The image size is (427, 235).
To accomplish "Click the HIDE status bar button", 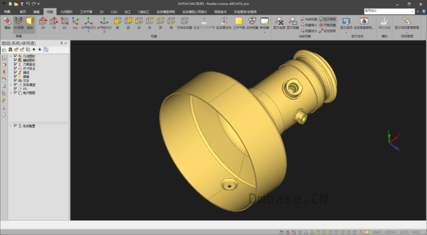I will point(416,232).
